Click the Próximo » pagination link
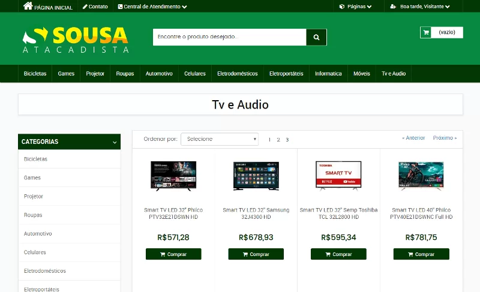The width and height of the screenshot is (480, 292). coord(445,138)
